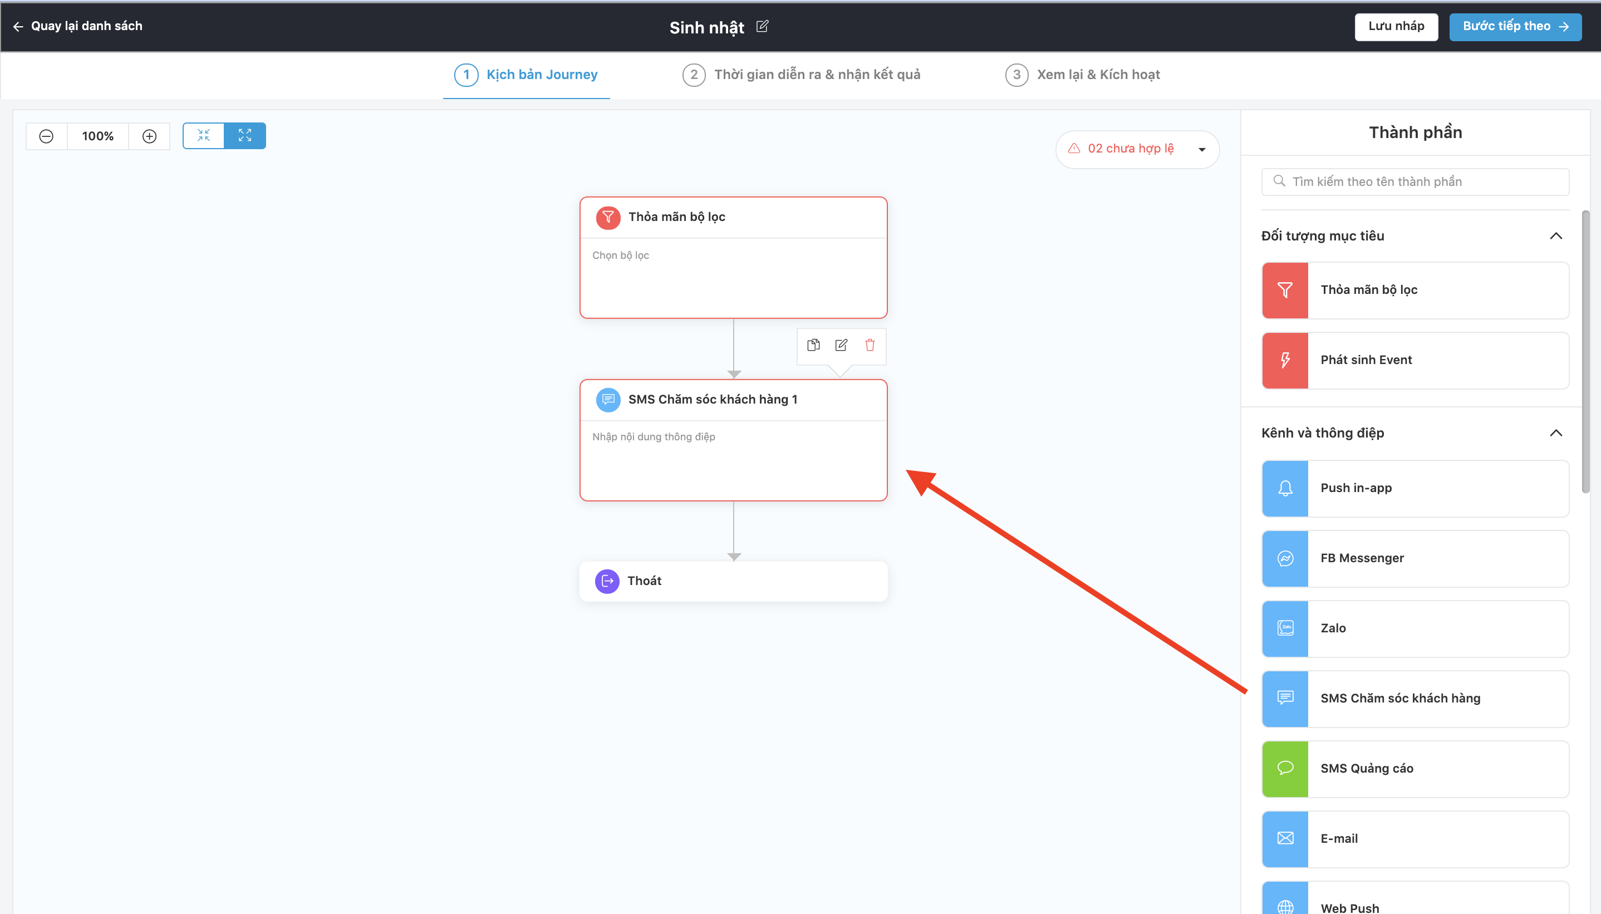This screenshot has width=1601, height=914.
Task: Select the FB Messenger component
Action: pos(1415,559)
